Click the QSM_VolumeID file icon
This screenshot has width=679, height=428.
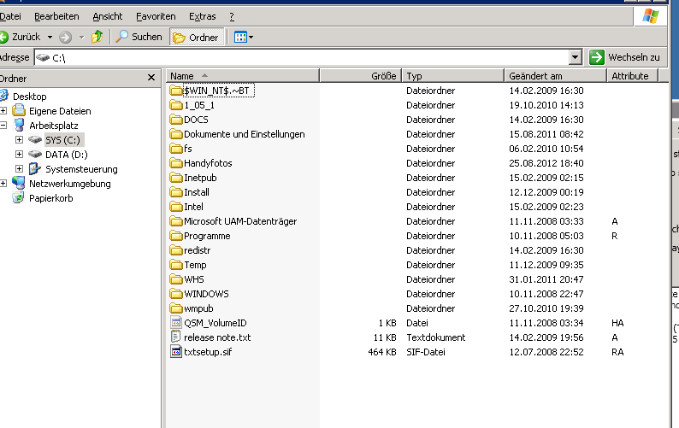[x=176, y=322]
